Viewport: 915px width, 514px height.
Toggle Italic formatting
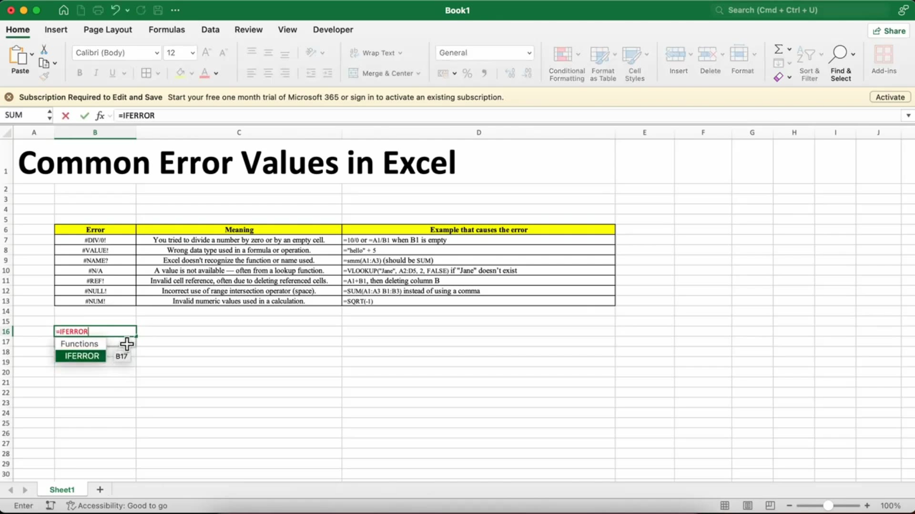click(96, 73)
